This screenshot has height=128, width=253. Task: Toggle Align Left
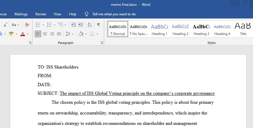(x=38, y=34)
